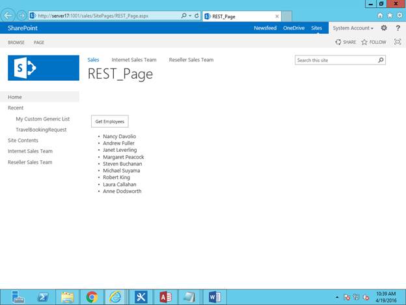
Task: Open the SharePoint help question mark
Action: (x=398, y=28)
